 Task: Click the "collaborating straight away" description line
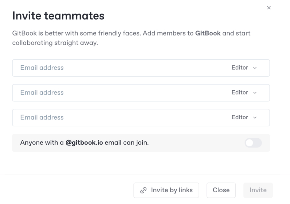[55, 43]
